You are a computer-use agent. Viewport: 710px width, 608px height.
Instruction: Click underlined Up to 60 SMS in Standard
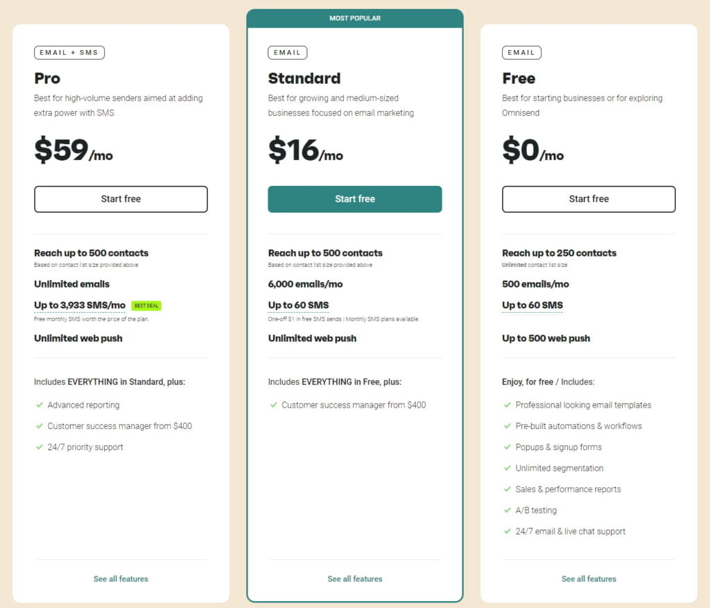[x=298, y=306]
